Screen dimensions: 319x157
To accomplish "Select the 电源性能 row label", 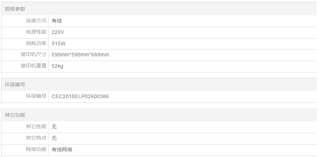I will tap(36, 32).
